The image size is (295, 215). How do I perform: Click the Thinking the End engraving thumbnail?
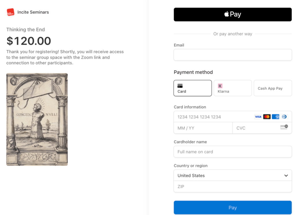37,119
